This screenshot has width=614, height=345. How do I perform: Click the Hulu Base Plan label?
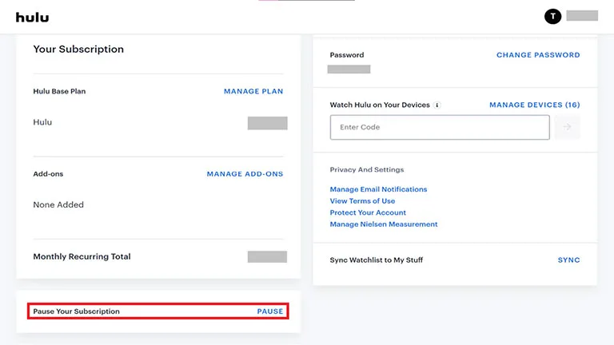(59, 91)
